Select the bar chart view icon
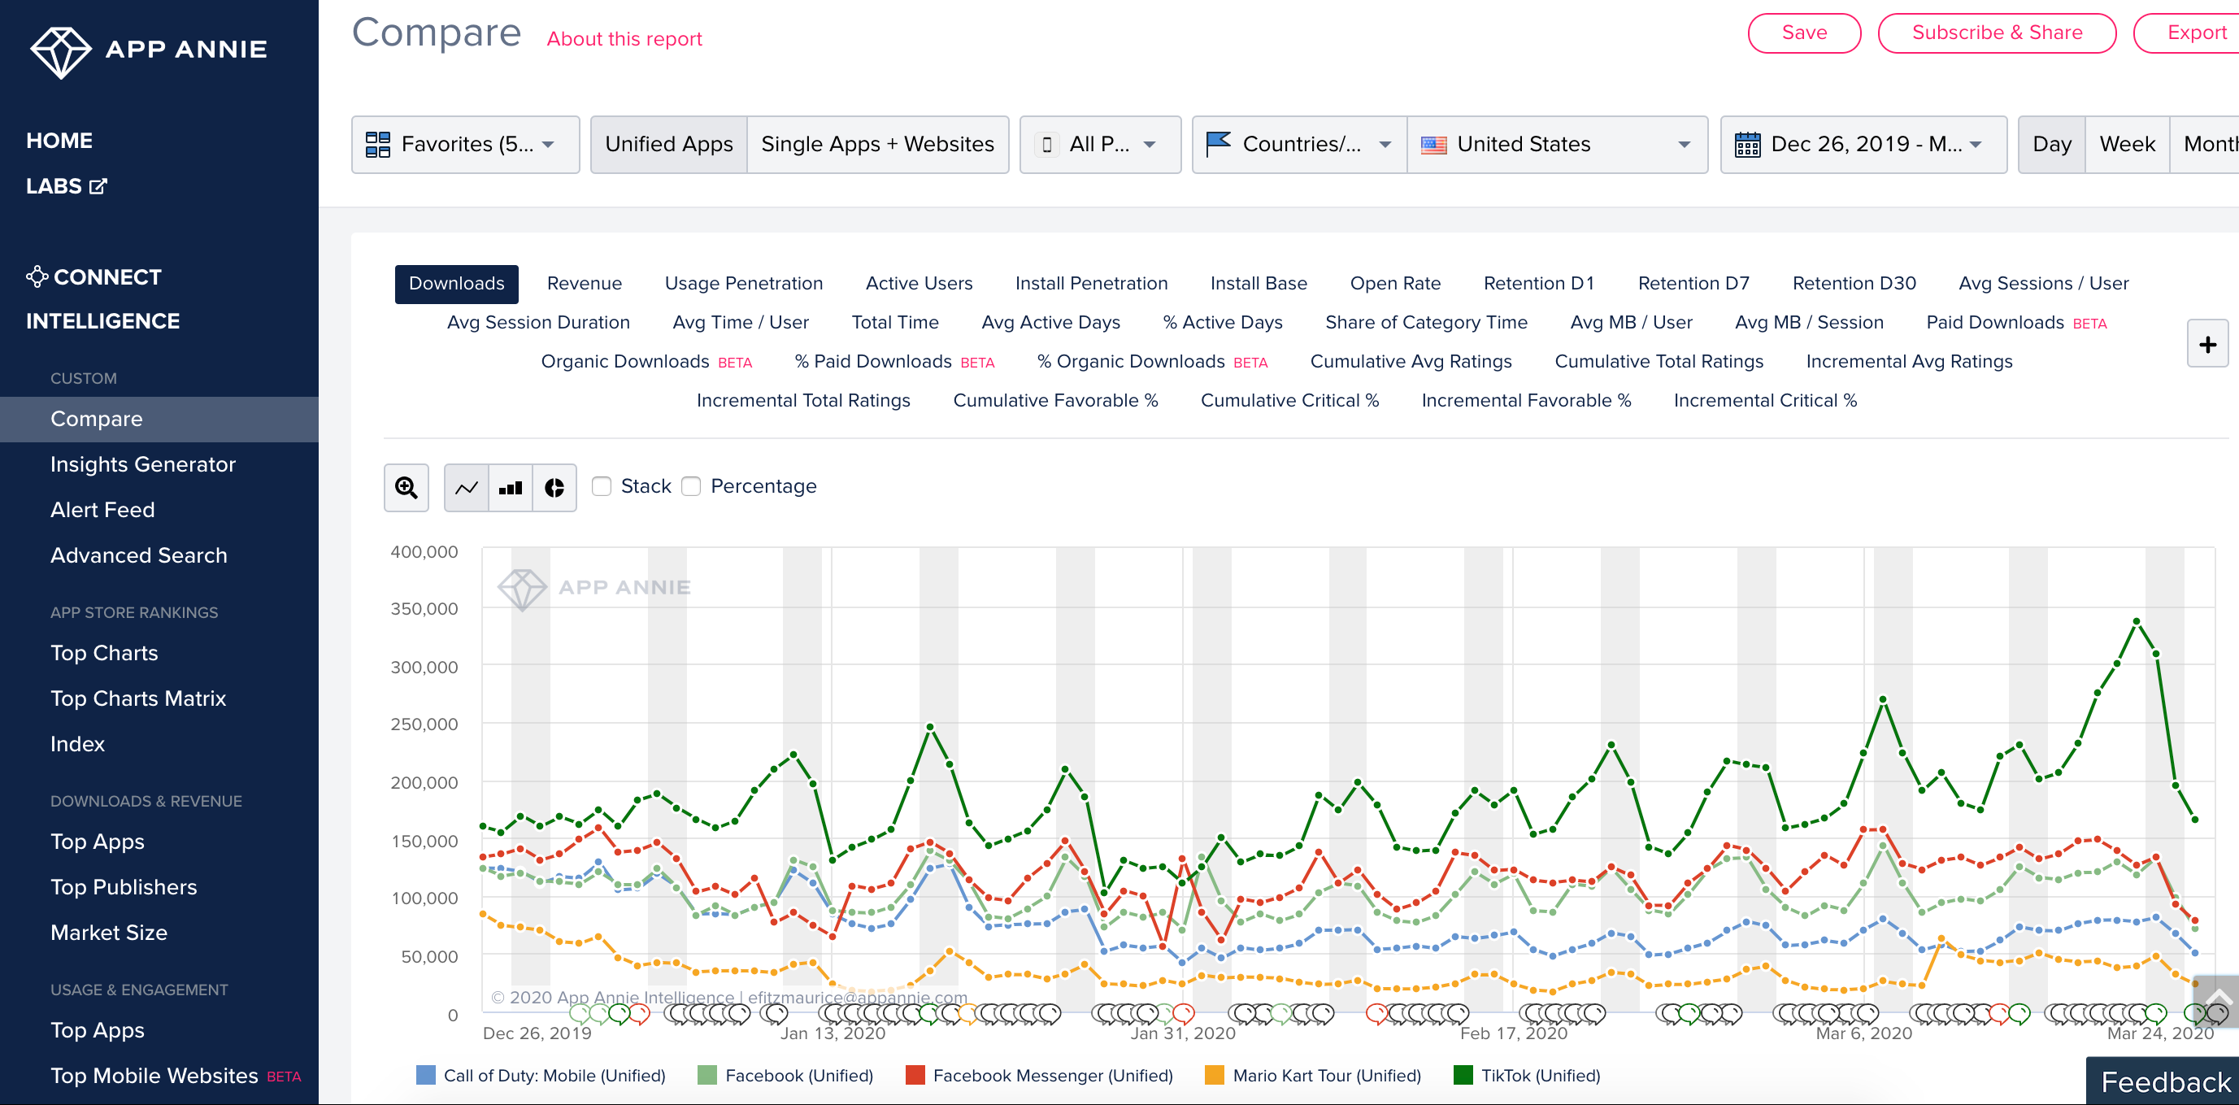 511,487
